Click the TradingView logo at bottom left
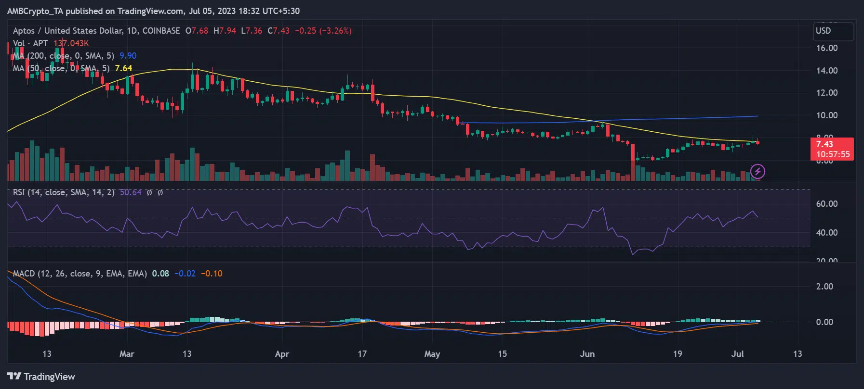Image resolution: width=864 pixels, height=389 pixels. tap(41, 376)
